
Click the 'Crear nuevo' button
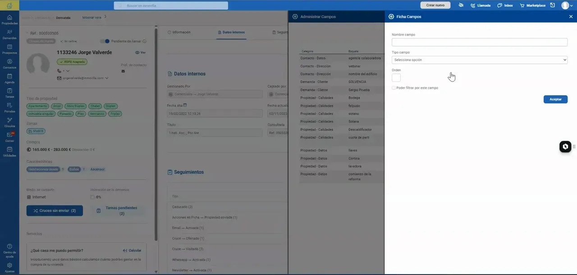click(x=435, y=5)
